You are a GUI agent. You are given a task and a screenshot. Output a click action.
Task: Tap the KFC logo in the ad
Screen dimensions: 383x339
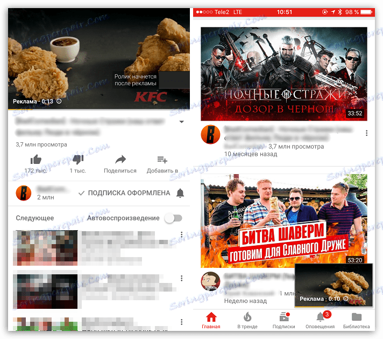[x=151, y=97]
